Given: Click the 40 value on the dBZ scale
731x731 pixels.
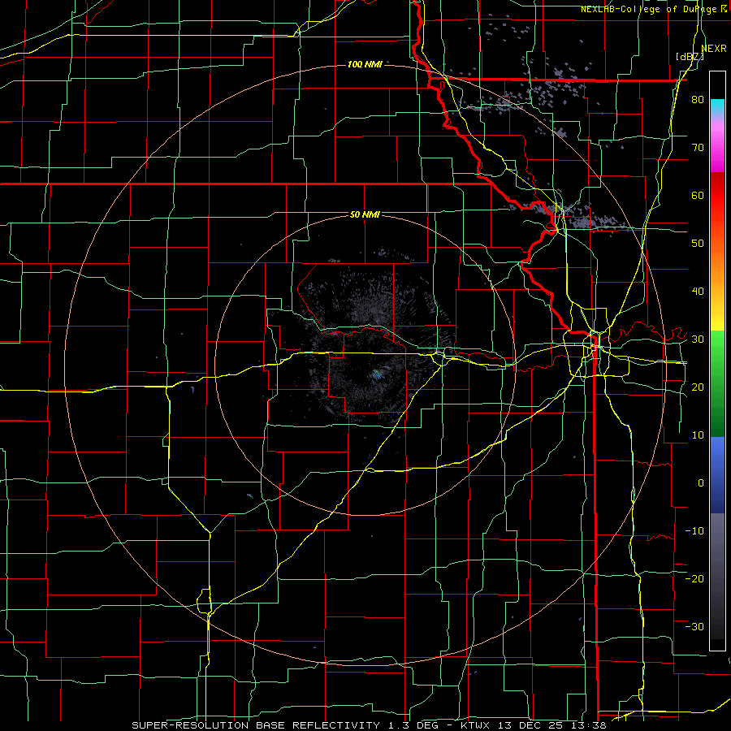Looking at the screenshot, I should (x=698, y=292).
